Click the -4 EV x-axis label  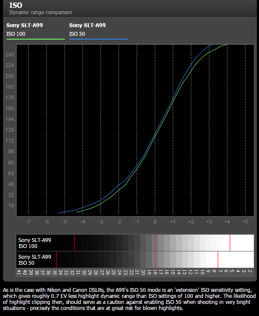[83, 222]
